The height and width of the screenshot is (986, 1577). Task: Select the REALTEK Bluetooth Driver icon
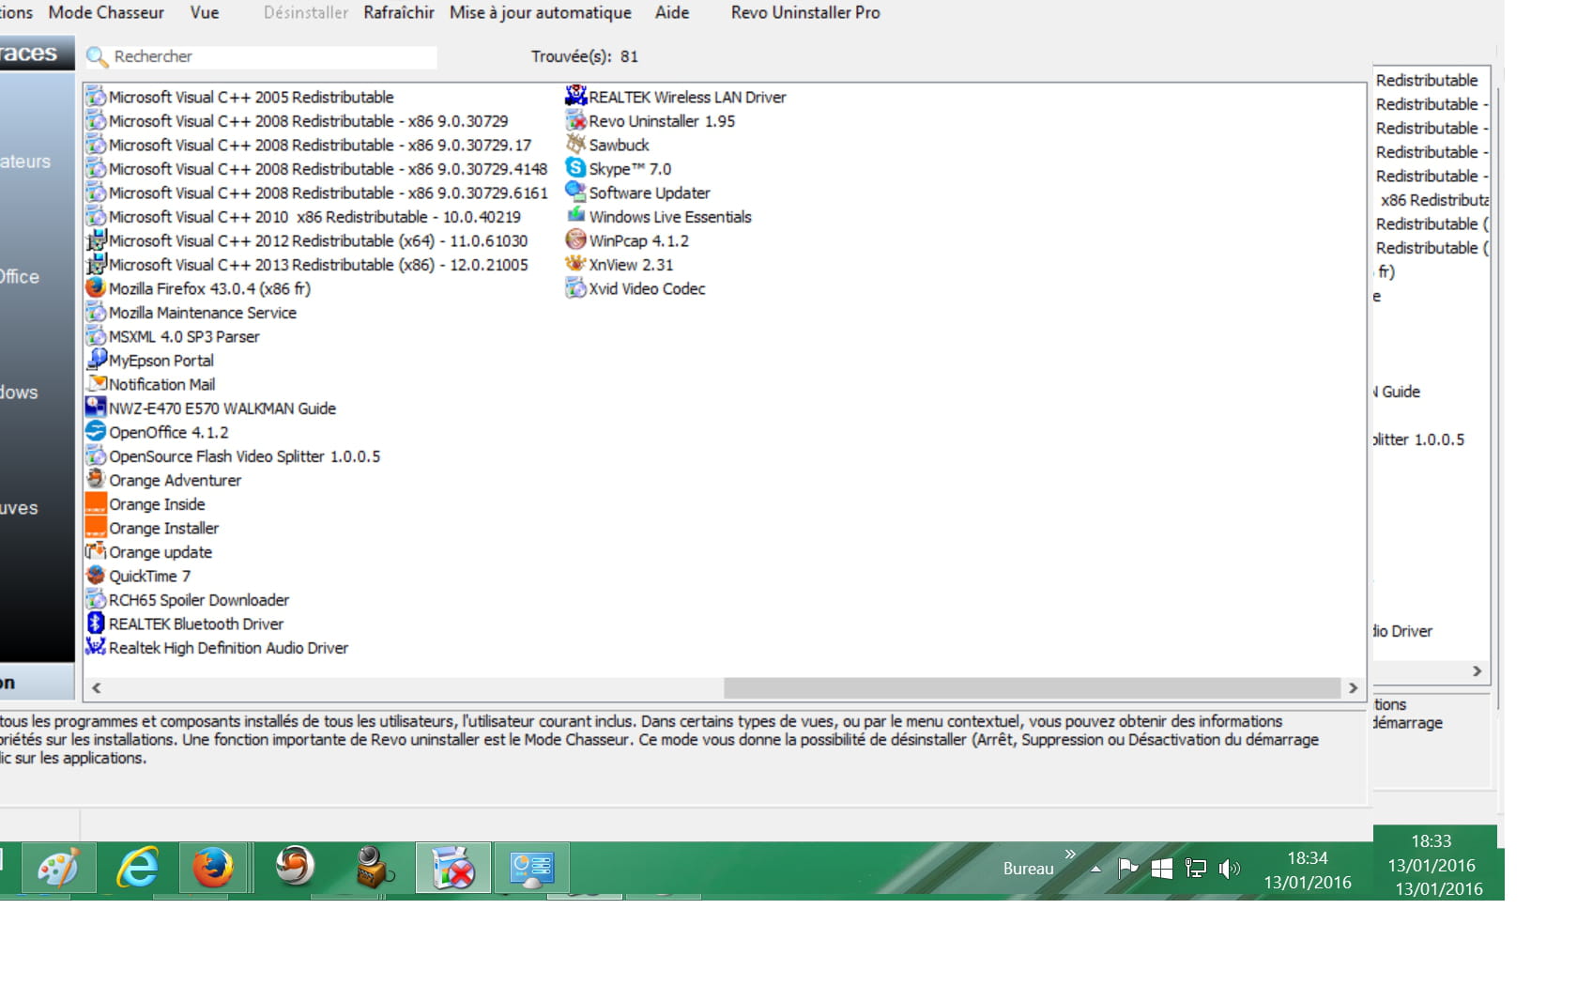(96, 623)
